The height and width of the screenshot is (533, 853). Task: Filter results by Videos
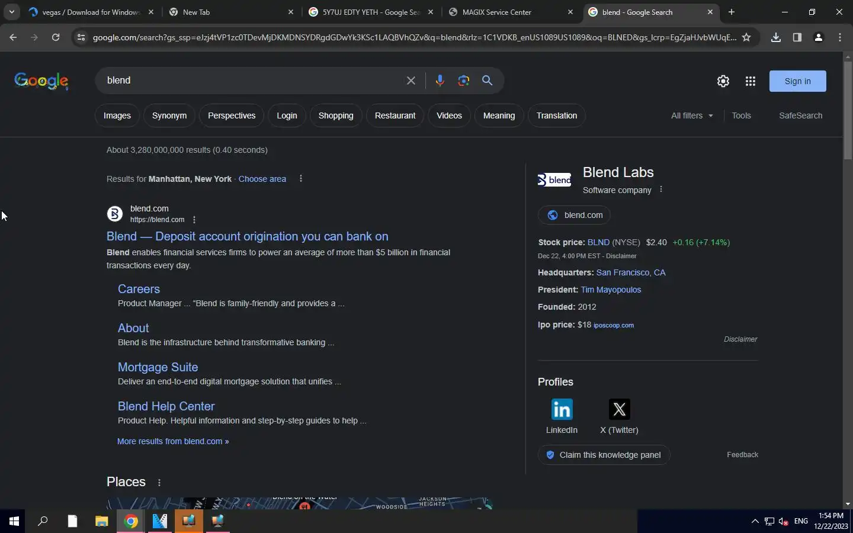tap(449, 115)
